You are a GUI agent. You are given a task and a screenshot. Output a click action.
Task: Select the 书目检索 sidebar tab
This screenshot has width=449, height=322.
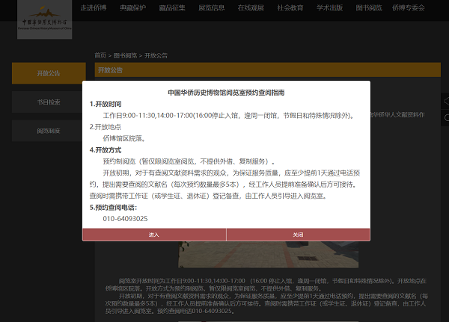pyautogui.click(x=49, y=102)
